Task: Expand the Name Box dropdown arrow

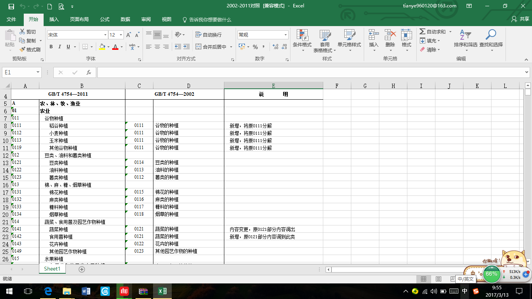Action: coord(38,72)
